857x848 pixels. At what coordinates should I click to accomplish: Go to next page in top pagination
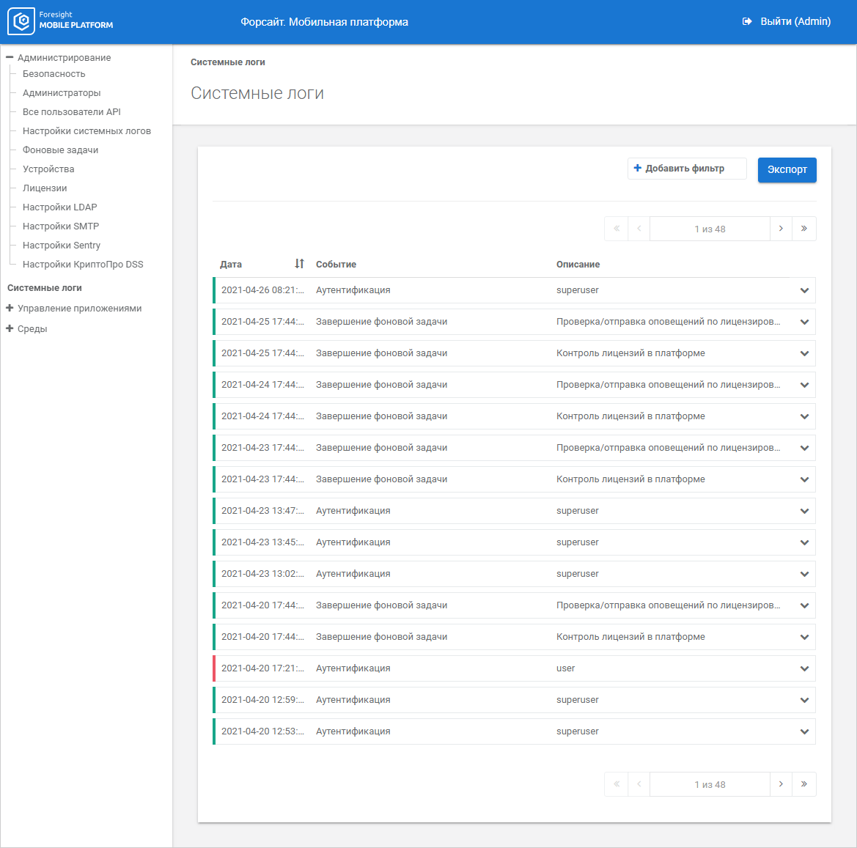(781, 229)
